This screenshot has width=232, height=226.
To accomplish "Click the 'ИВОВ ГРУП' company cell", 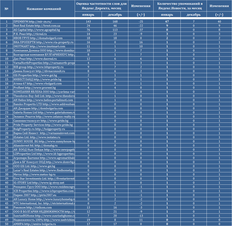I will tap(44, 38).
